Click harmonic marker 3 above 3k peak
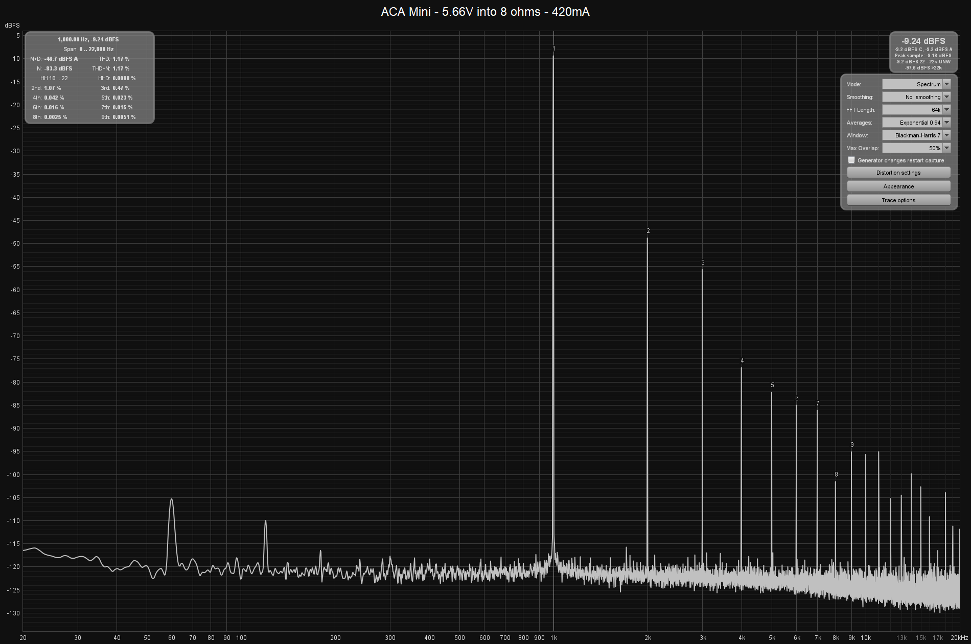 pyautogui.click(x=703, y=263)
